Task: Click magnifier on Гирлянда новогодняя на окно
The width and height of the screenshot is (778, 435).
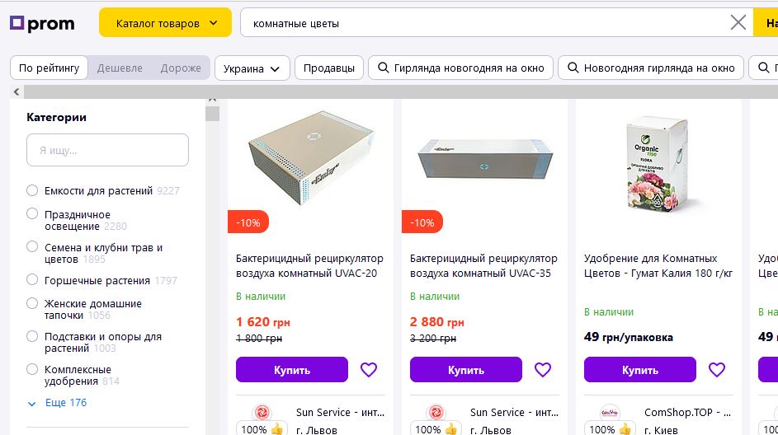Action: click(x=383, y=68)
